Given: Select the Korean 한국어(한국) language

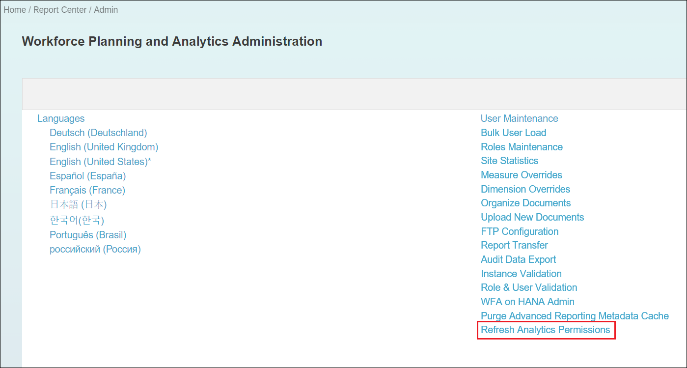Looking at the screenshot, I should click(77, 220).
